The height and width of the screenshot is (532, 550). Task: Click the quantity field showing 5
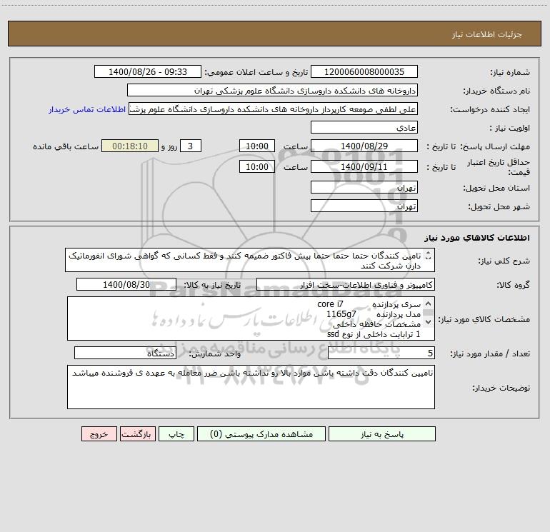tap(381, 353)
